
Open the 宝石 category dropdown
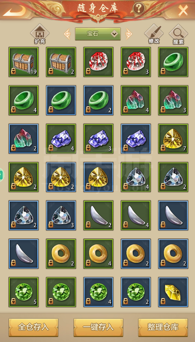point(98,34)
